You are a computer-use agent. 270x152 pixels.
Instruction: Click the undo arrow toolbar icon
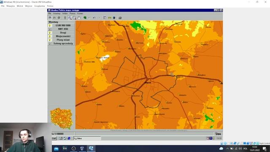pos(94,18)
